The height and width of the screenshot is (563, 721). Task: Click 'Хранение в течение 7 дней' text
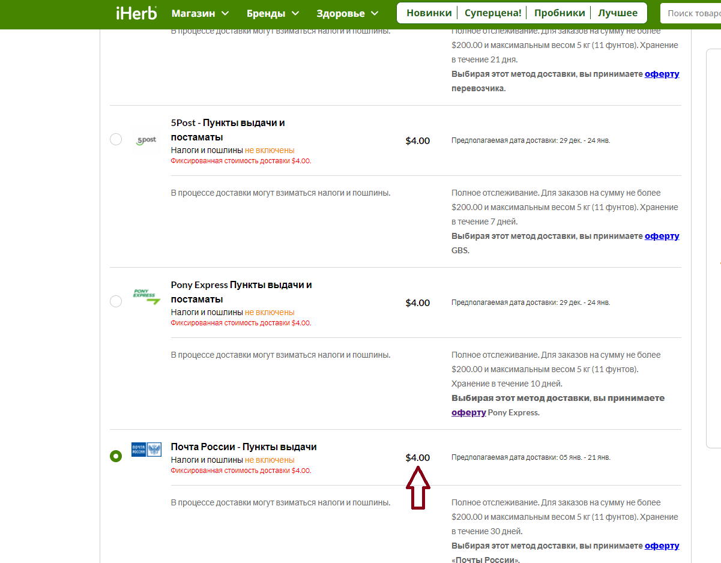point(565,214)
